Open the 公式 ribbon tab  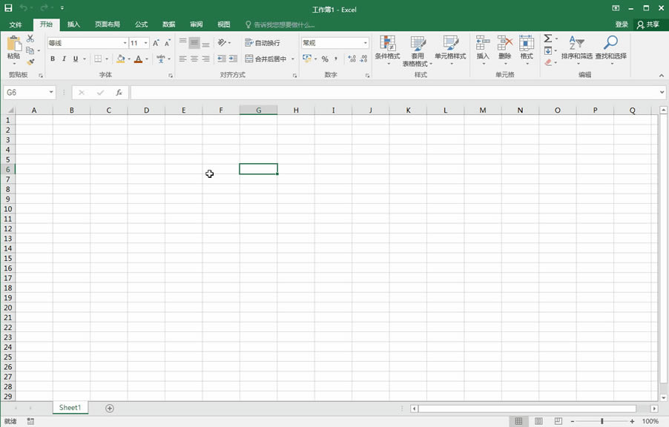tap(141, 24)
